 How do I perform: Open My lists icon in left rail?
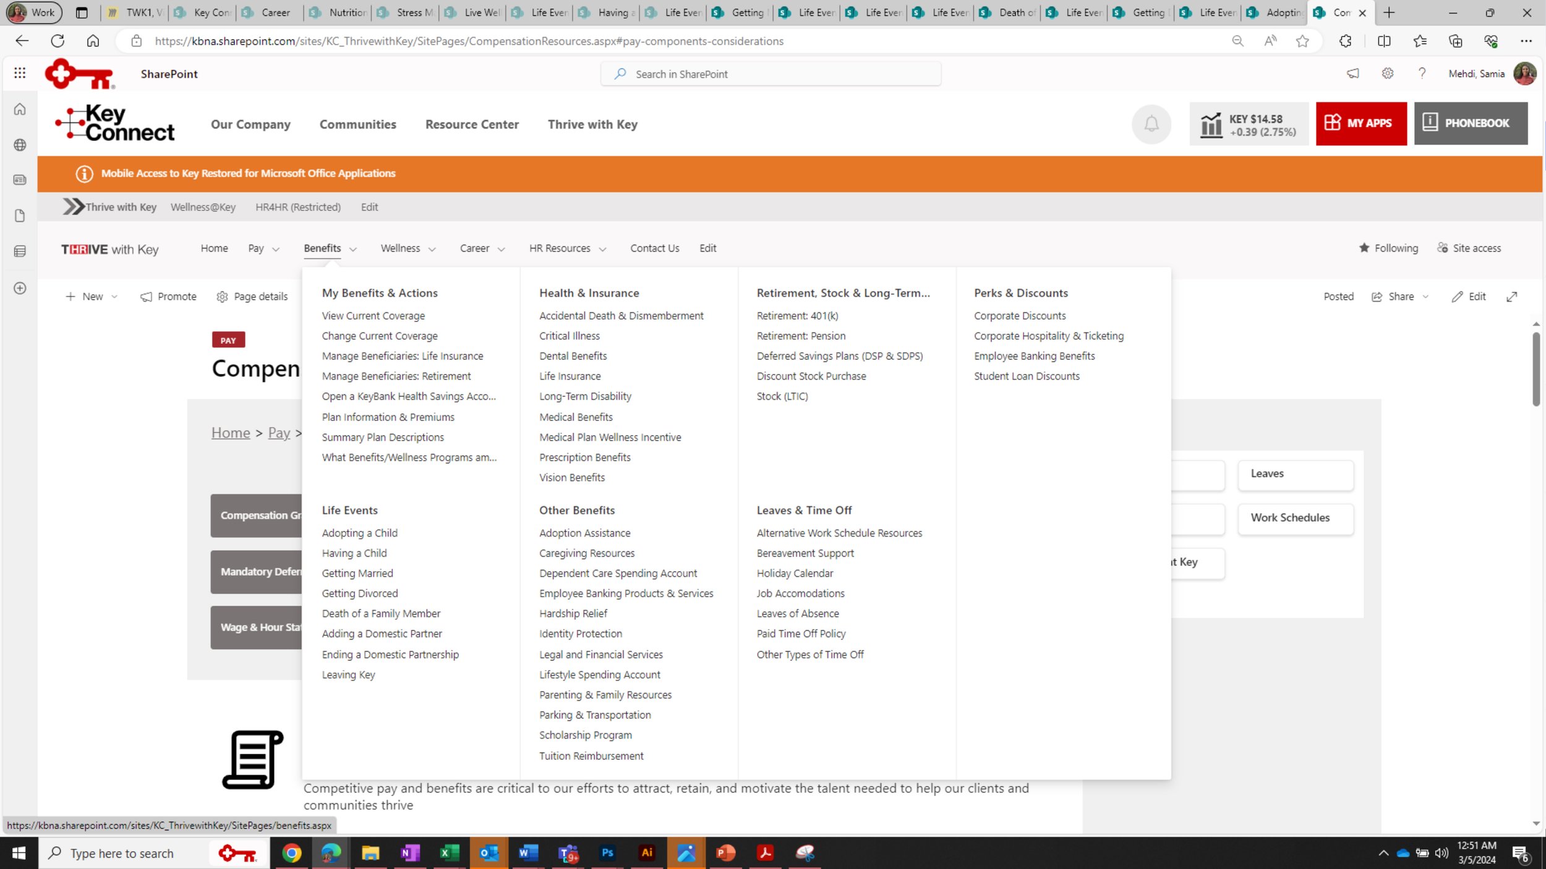point(20,251)
